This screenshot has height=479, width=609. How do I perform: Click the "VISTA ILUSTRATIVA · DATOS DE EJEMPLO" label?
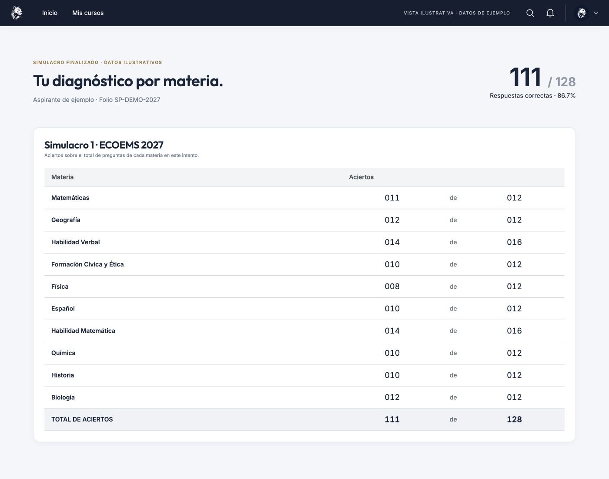(x=457, y=13)
